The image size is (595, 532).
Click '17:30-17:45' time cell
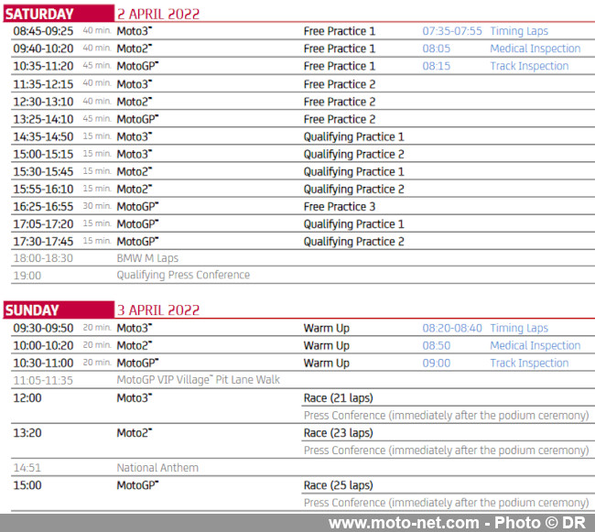(x=43, y=242)
